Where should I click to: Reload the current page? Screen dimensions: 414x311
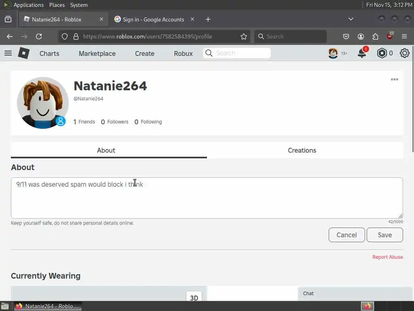39,36
